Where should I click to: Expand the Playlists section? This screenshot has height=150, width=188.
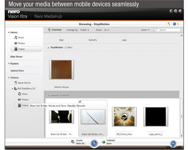pos(9,63)
